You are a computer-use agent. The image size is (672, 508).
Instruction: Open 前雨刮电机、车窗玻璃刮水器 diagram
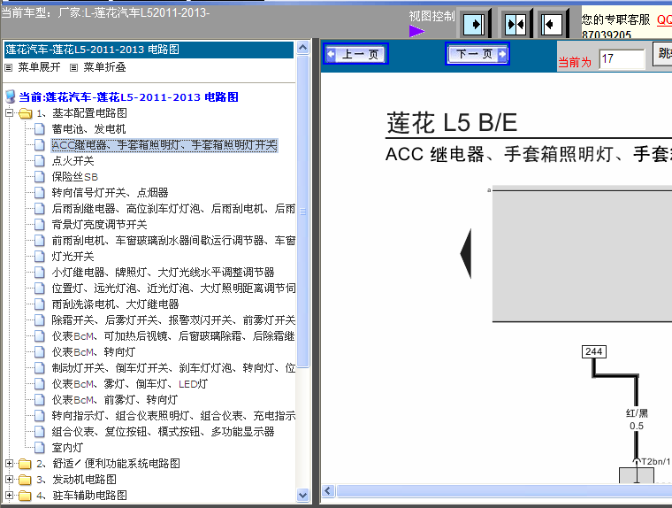pyautogui.click(x=173, y=240)
